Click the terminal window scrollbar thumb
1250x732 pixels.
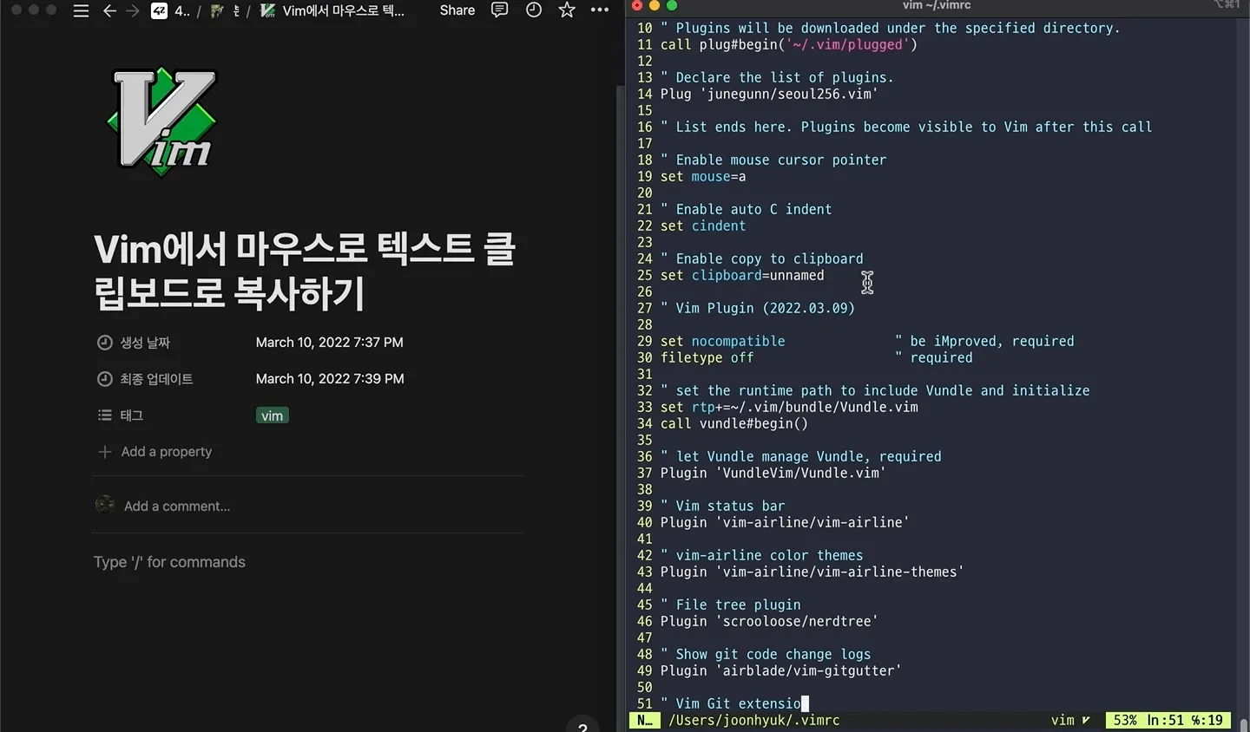(x=1244, y=725)
